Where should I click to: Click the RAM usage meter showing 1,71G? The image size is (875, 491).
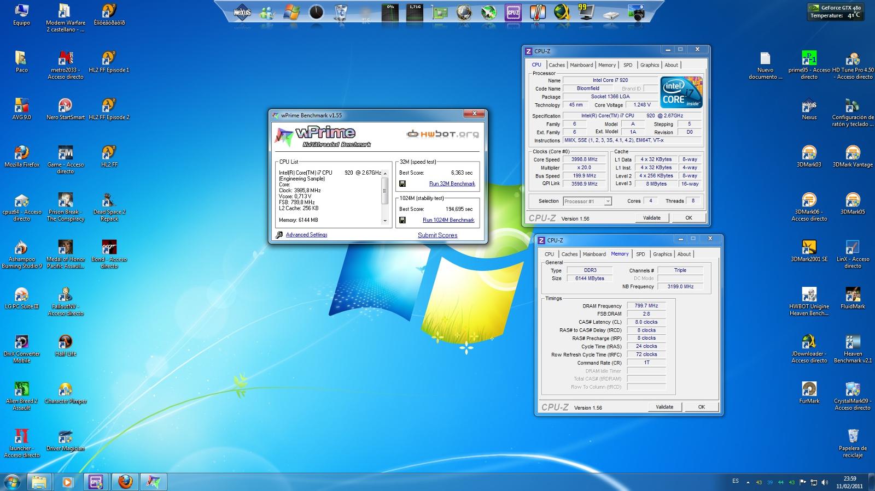pos(415,13)
